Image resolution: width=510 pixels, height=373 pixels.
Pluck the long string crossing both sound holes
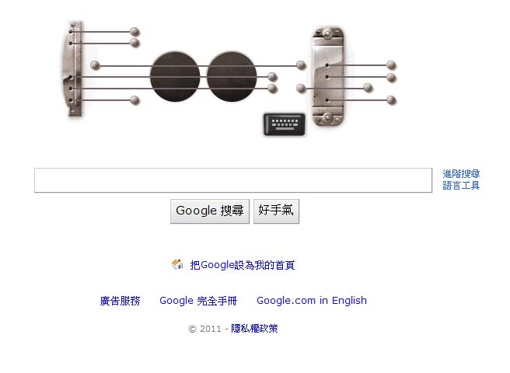point(198,66)
